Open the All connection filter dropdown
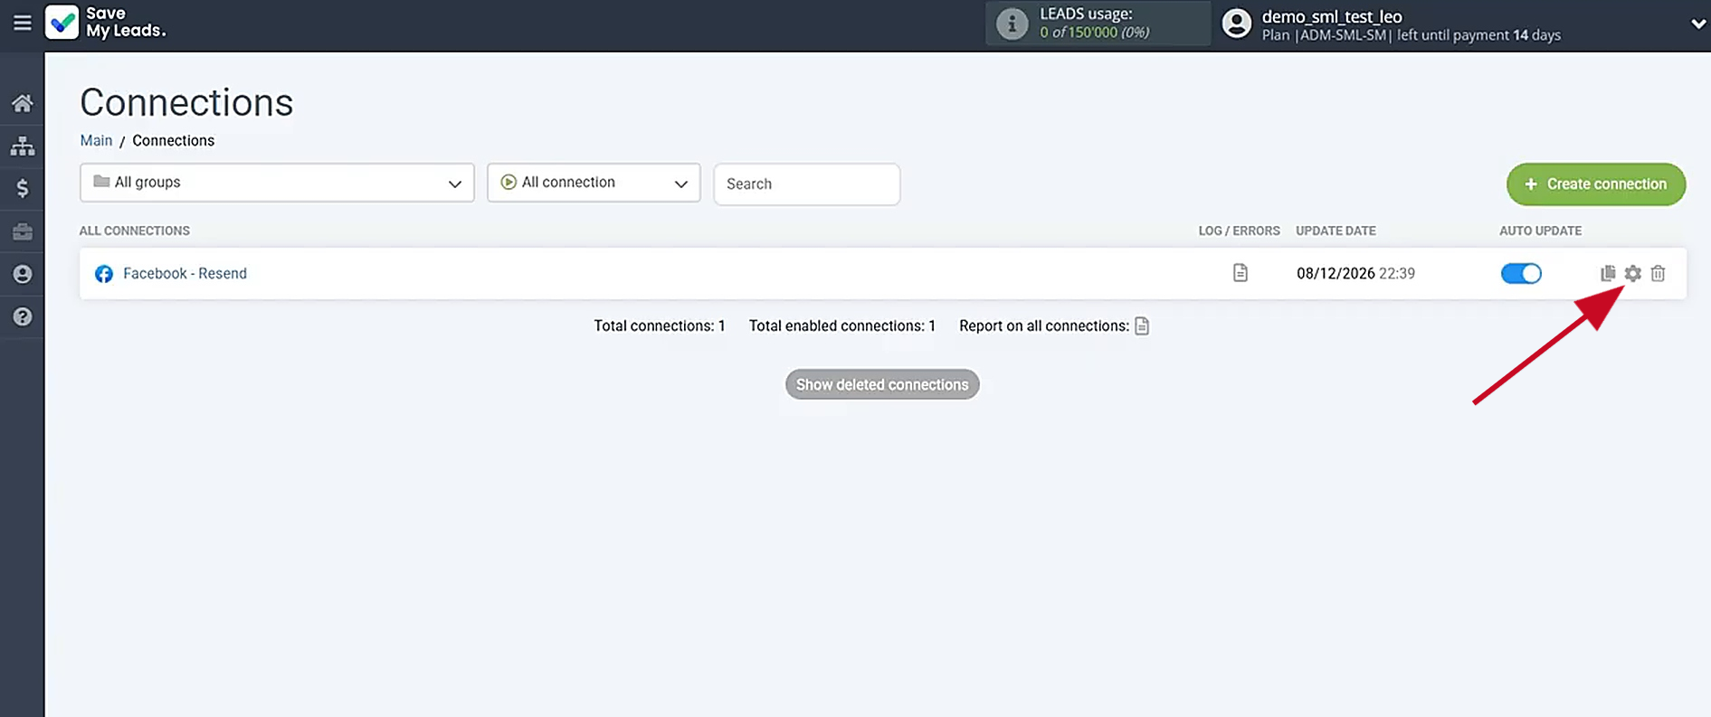Image resolution: width=1711 pixels, height=717 pixels. pyautogui.click(x=594, y=183)
